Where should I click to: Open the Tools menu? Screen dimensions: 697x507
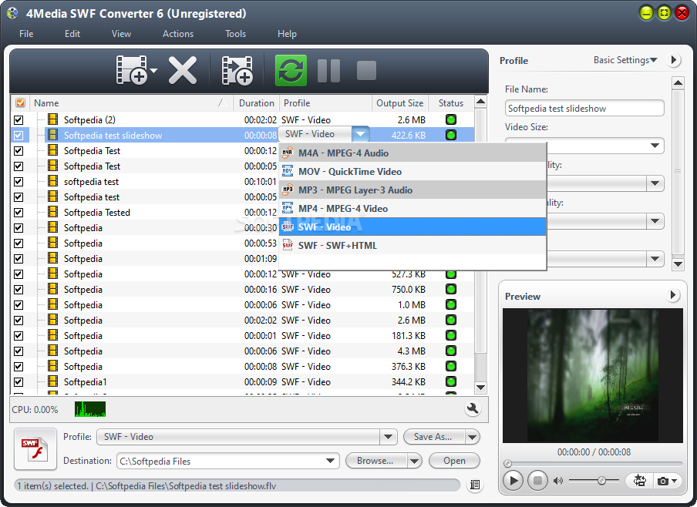pyautogui.click(x=235, y=34)
